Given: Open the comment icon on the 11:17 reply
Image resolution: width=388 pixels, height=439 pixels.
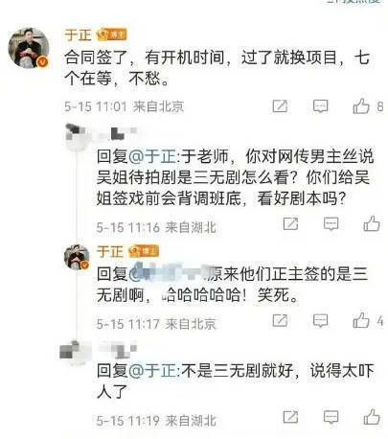Looking at the screenshot, I should point(320,321).
